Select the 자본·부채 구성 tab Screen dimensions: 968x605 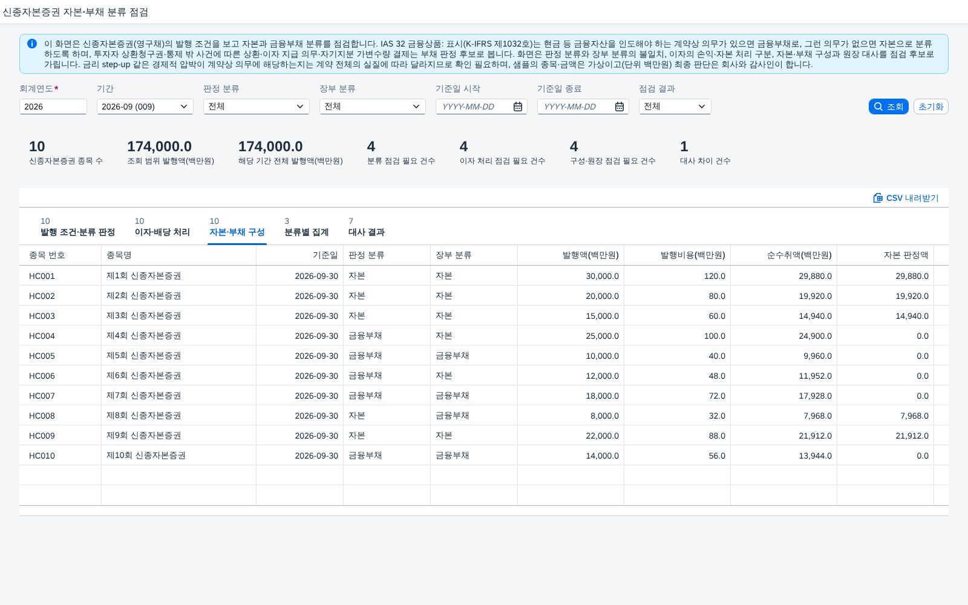pos(237,227)
